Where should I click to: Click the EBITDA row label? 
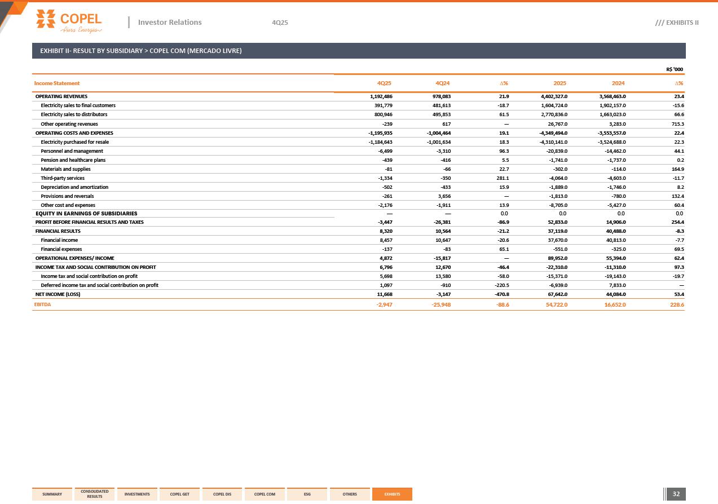click(43, 304)
